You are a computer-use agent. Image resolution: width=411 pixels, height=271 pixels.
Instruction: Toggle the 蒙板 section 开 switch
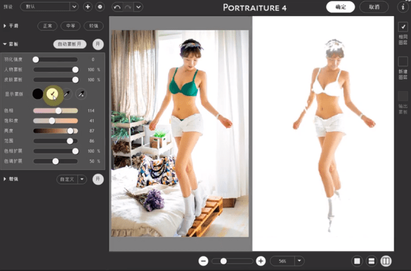tap(98, 44)
